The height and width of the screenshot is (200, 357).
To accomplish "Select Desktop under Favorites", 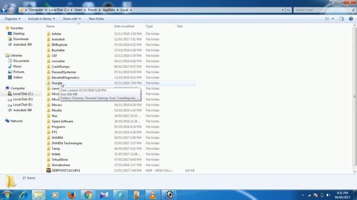I will [x=18, y=33].
